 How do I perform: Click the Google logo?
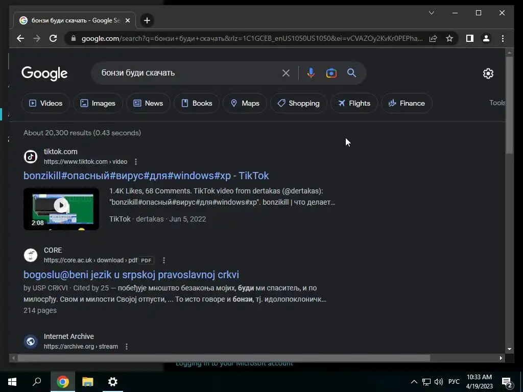click(44, 73)
